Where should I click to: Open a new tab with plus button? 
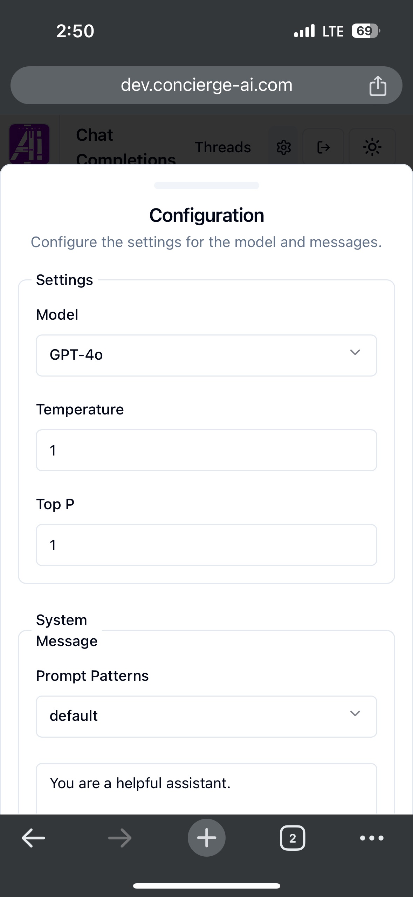[206, 838]
